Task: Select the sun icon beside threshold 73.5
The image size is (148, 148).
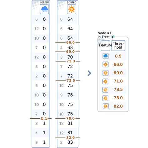Action: 106,90
